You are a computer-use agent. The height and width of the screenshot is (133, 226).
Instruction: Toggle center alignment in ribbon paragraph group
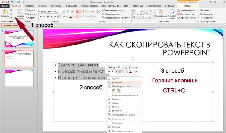[x=81, y=17]
